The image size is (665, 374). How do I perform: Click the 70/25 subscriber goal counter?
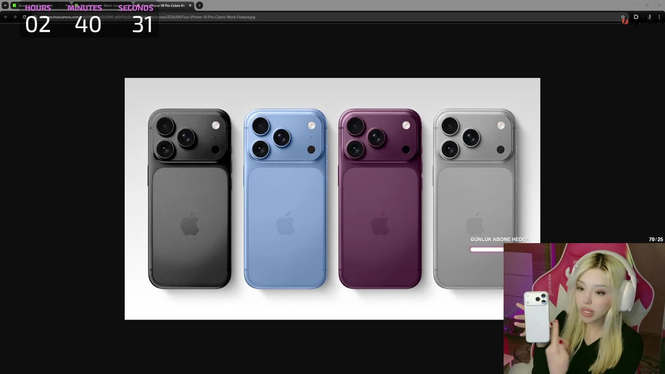coord(656,239)
